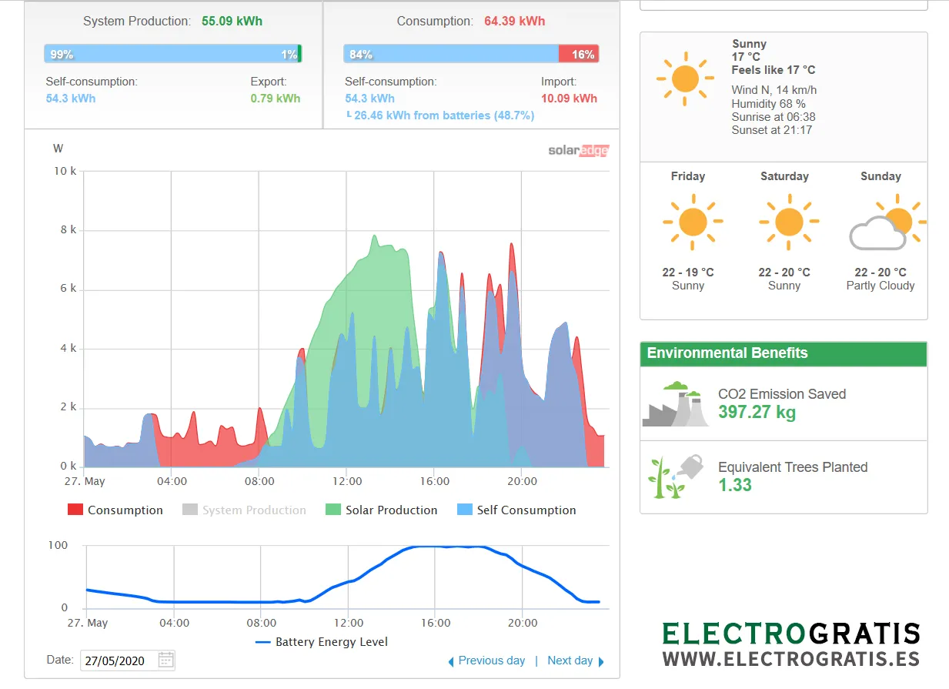Click Saturday's sunny forecast icon
This screenshot has width=949, height=689.
click(x=788, y=222)
